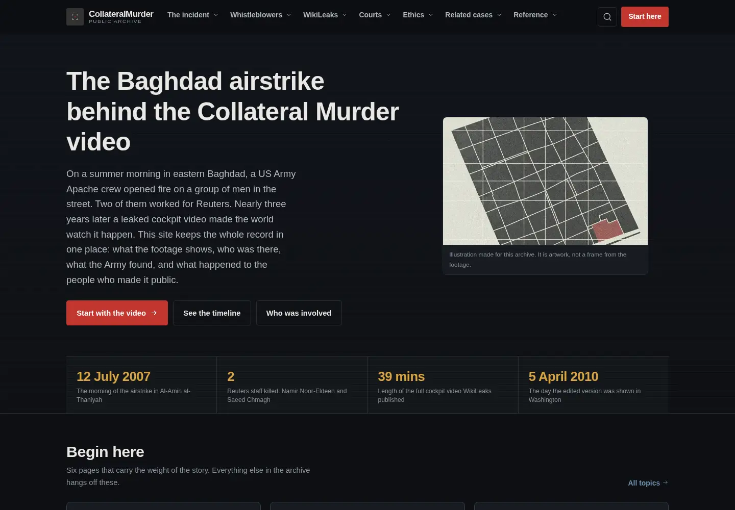Click the illustration caption text
Viewport: 735px width, 510px height.
coord(537,260)
